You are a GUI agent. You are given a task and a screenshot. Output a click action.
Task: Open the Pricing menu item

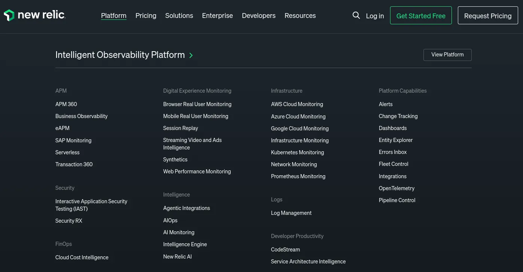click(146, 16)
